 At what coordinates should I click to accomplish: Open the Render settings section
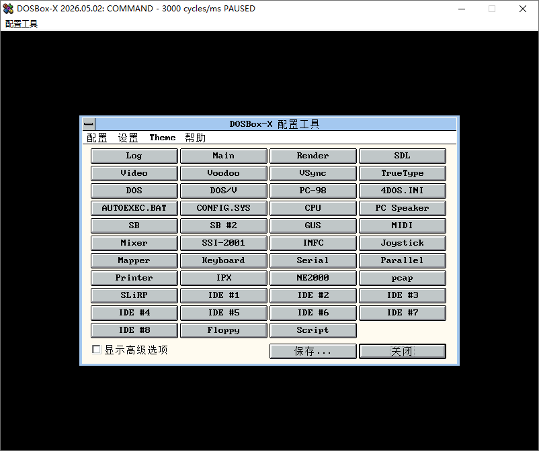313,156
